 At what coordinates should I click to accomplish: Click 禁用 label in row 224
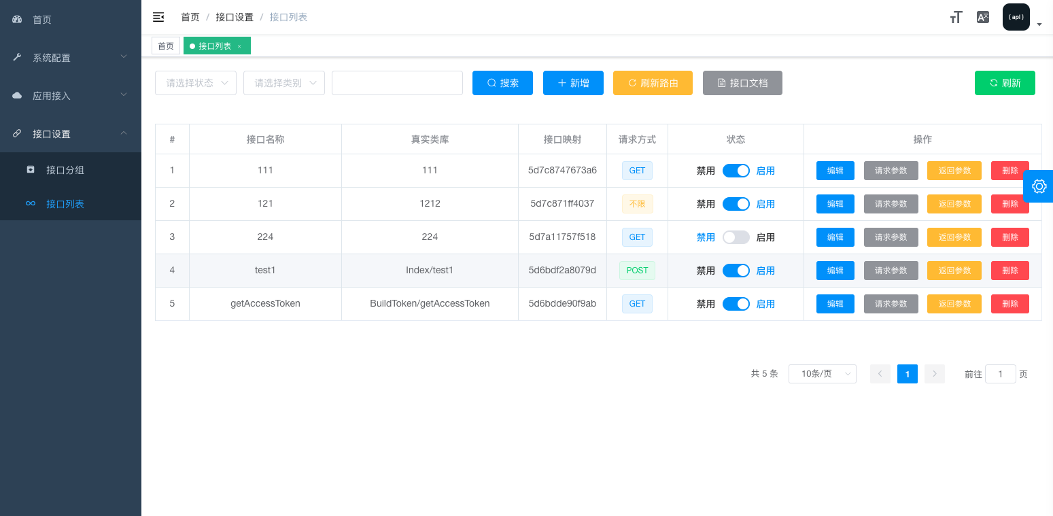706,237
